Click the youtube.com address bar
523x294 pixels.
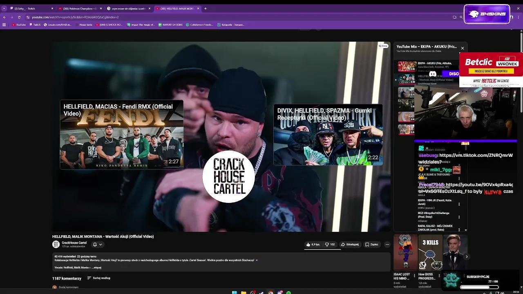coord(237,17)
